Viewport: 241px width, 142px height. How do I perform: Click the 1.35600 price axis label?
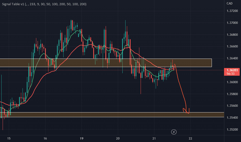pos(232,106)
